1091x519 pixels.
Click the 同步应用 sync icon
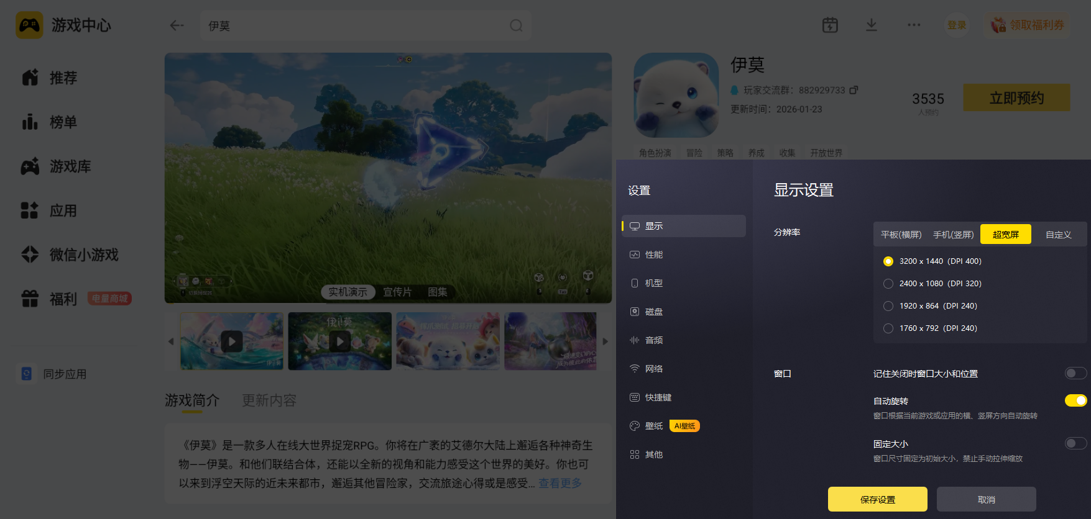tap(27, 374)
